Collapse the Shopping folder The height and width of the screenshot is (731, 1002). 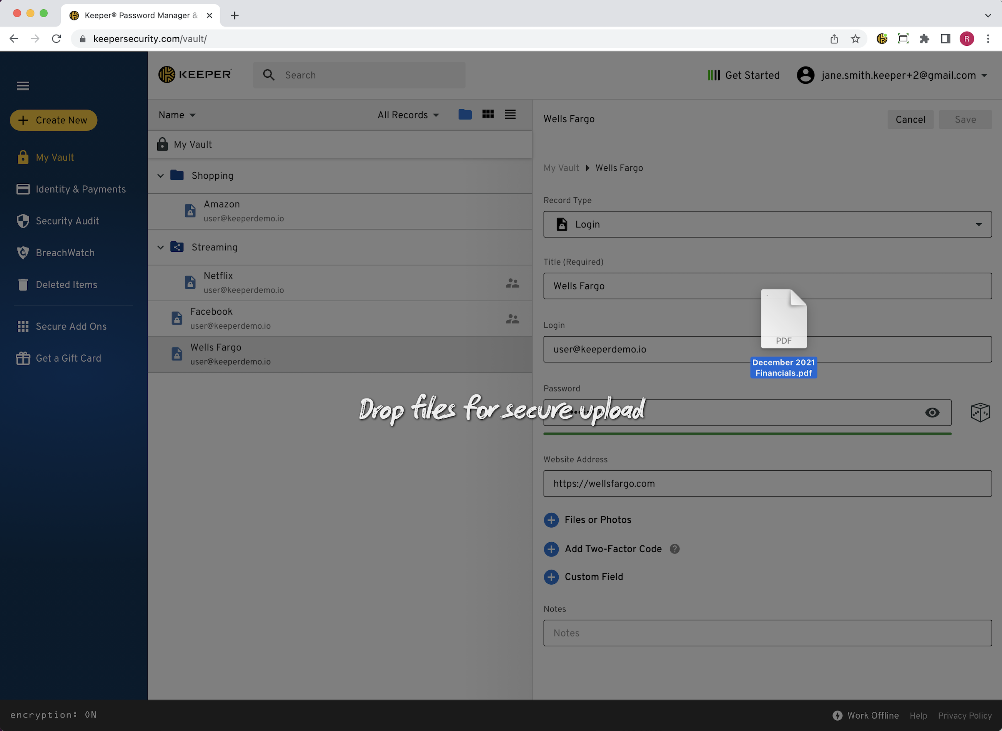(x=161, y=176)
